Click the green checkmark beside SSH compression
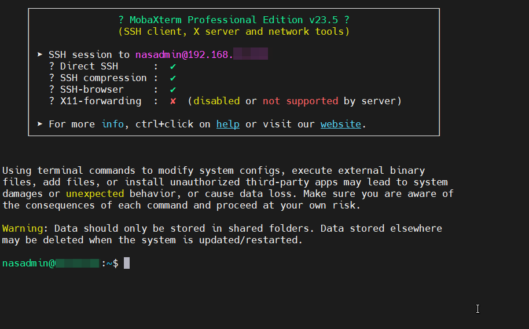Image resolution: width=529 pixels, height=329 pixels. pyautogui.click(x=173, y=78)
